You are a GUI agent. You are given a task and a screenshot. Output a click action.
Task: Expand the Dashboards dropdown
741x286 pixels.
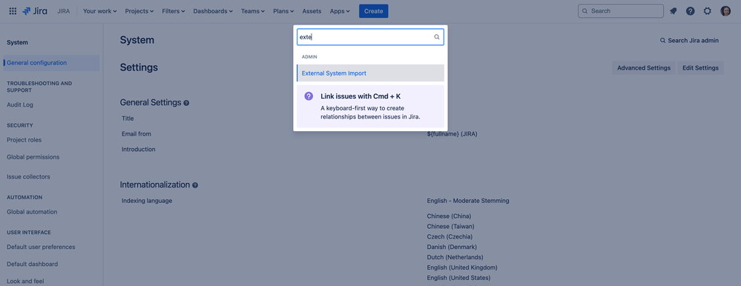[x=213, y=11]
